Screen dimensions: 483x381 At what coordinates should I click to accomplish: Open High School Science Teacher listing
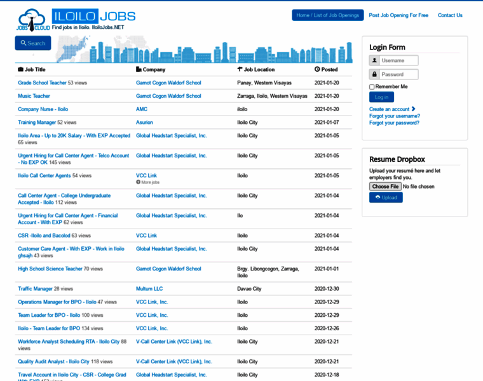coord(50,269)
